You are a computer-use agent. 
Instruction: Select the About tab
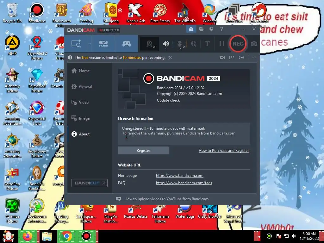coord(90,134)
